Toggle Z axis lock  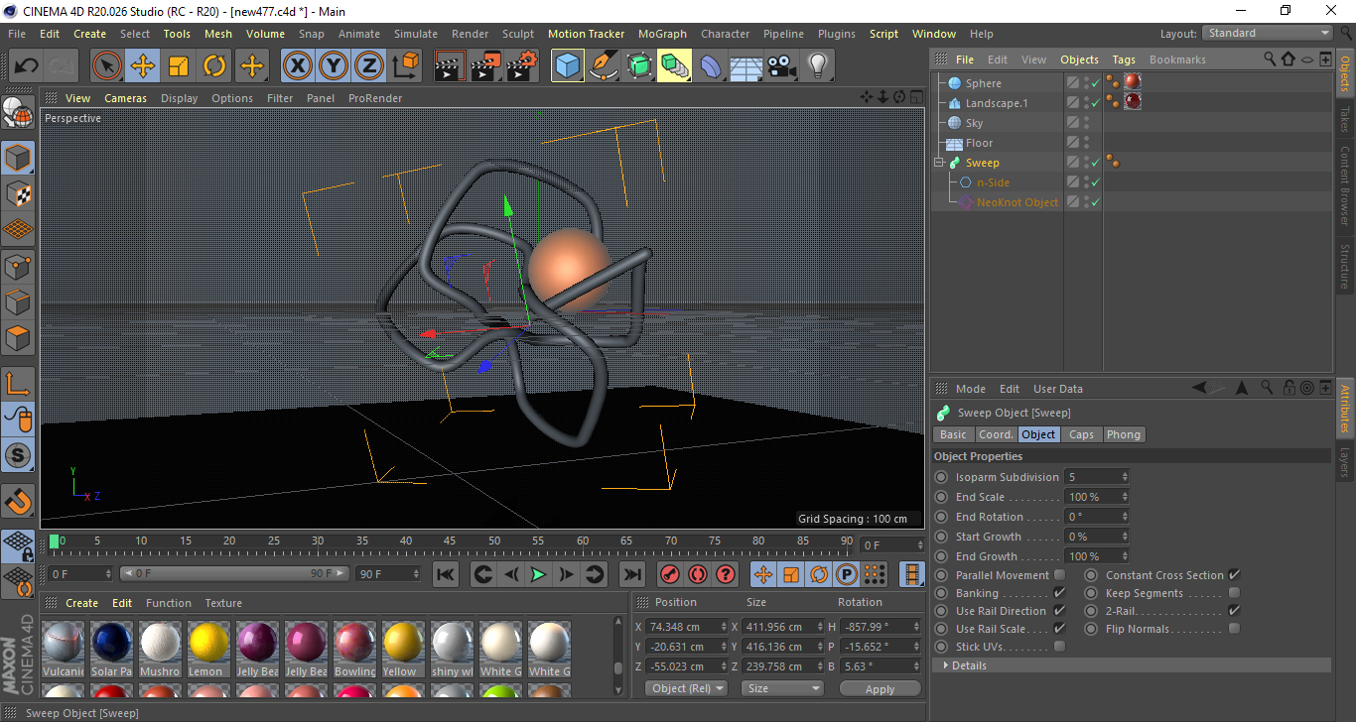tap(369, 66)
